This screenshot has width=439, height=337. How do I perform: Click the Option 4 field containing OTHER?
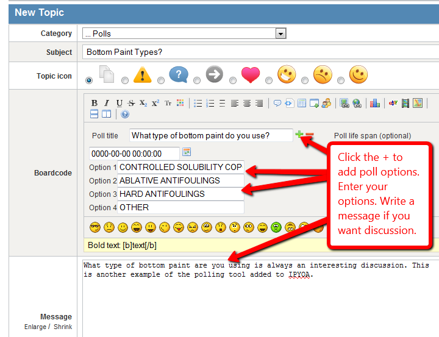tap(180, 207)
